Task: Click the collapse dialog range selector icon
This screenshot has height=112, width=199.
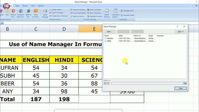Action: click(185, 83)
